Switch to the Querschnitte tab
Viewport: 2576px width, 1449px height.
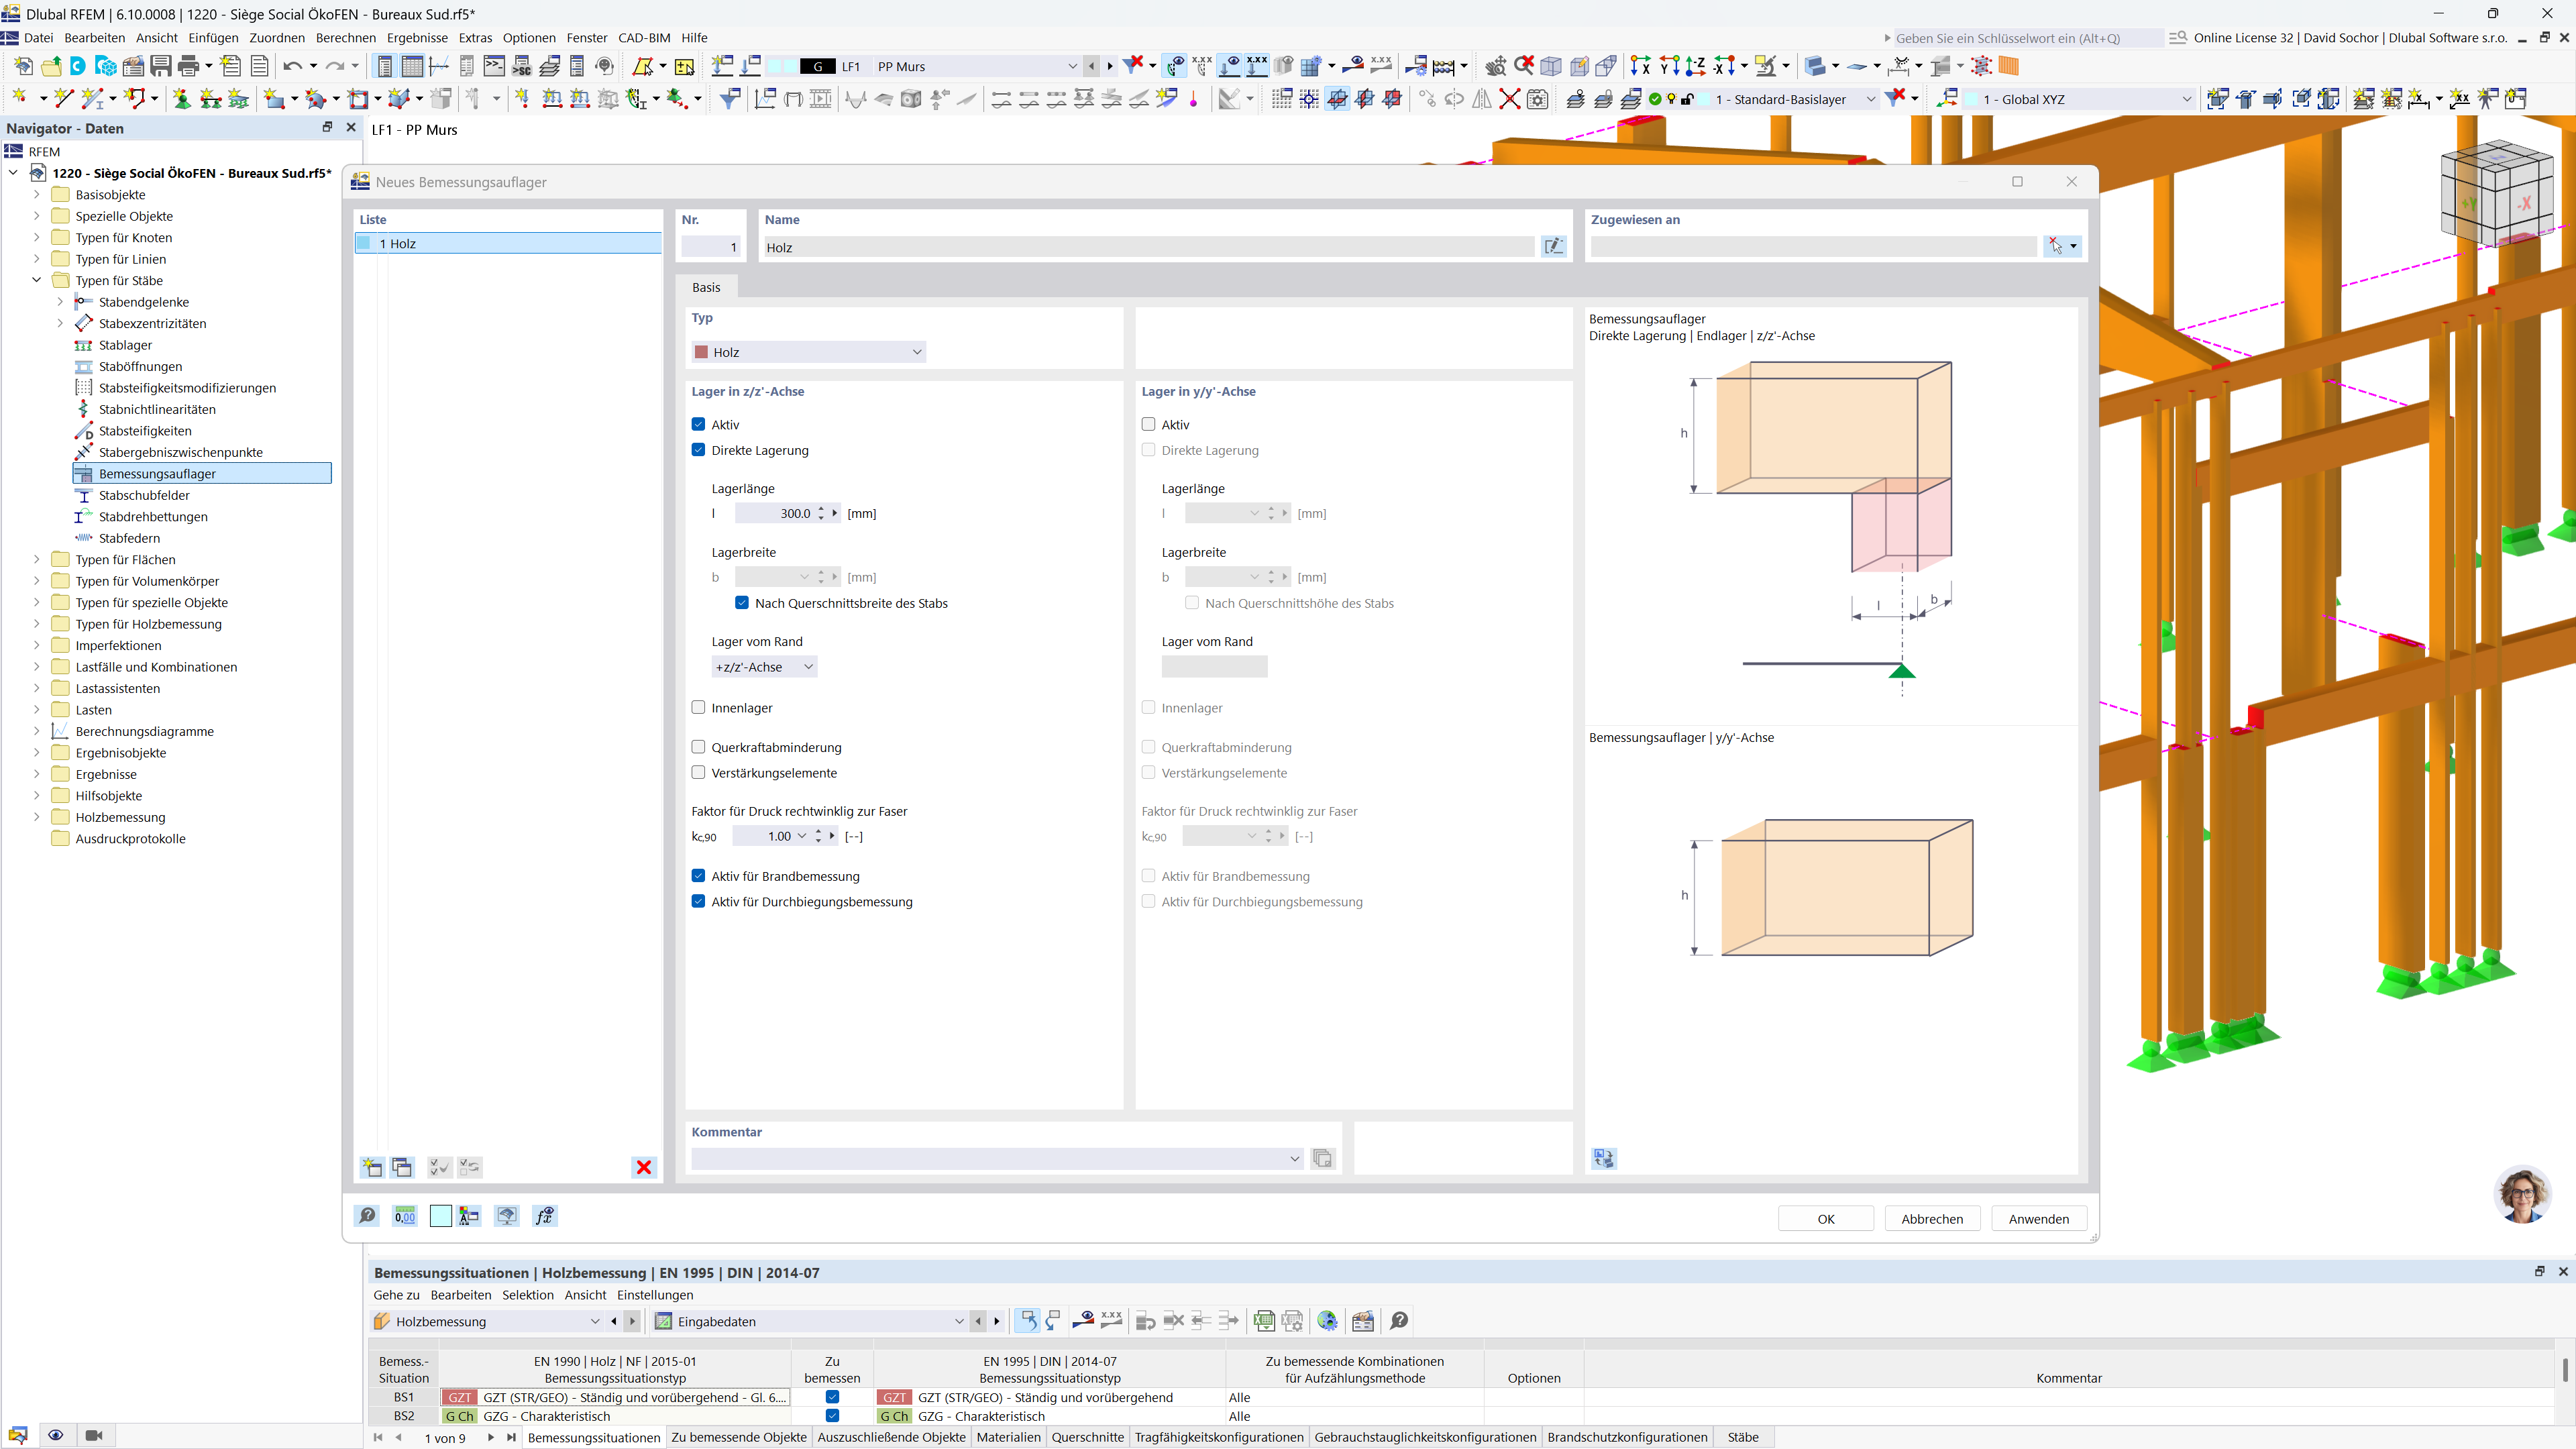coord(1087,1437)
